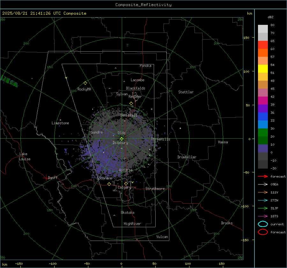Viewport: 287px width, 268px height.
Task: Click the RedDeer city label
Action: pos(135,97)
